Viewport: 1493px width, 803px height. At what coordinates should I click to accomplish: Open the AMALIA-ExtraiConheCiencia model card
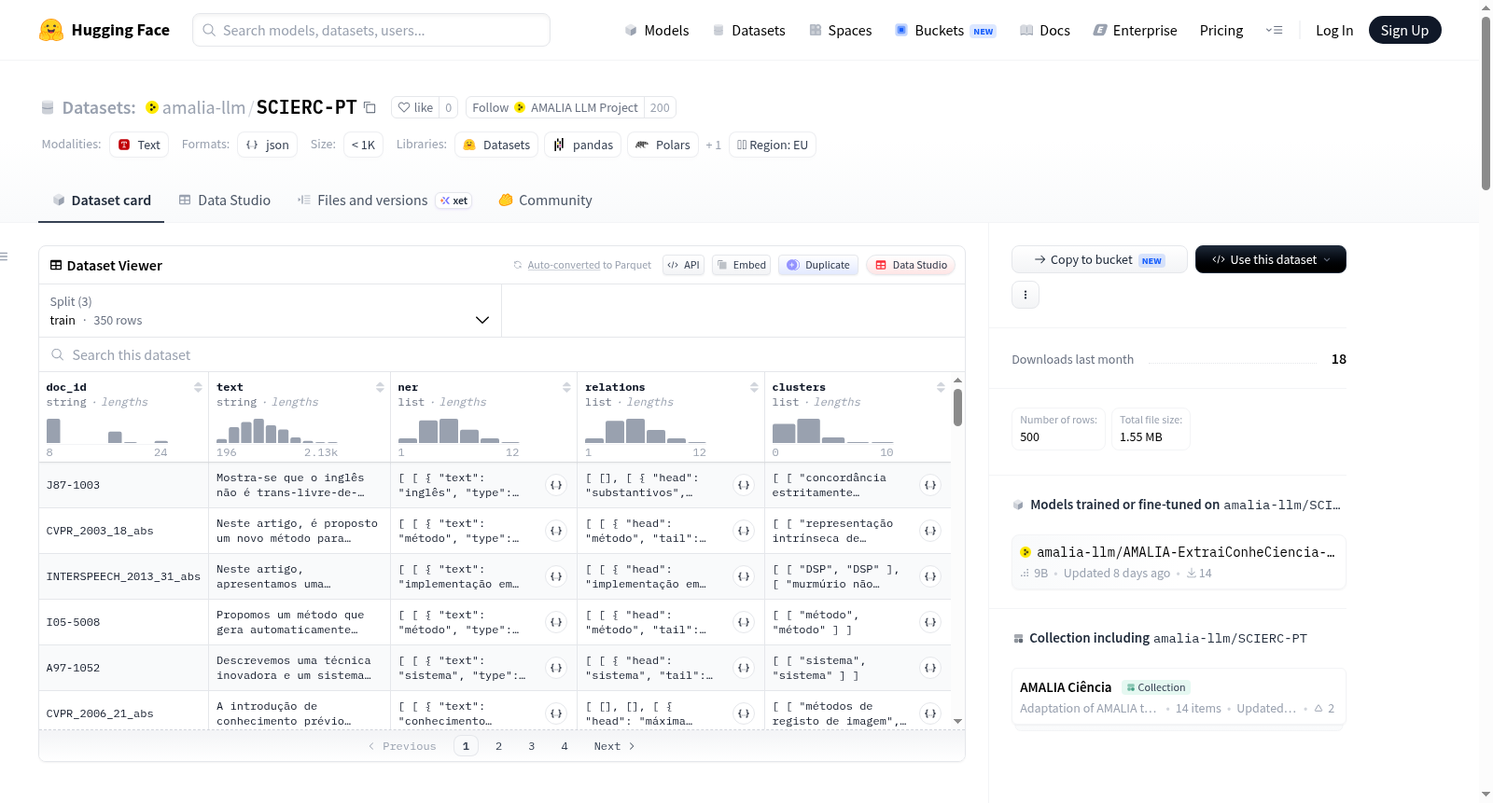point(1179,562)
